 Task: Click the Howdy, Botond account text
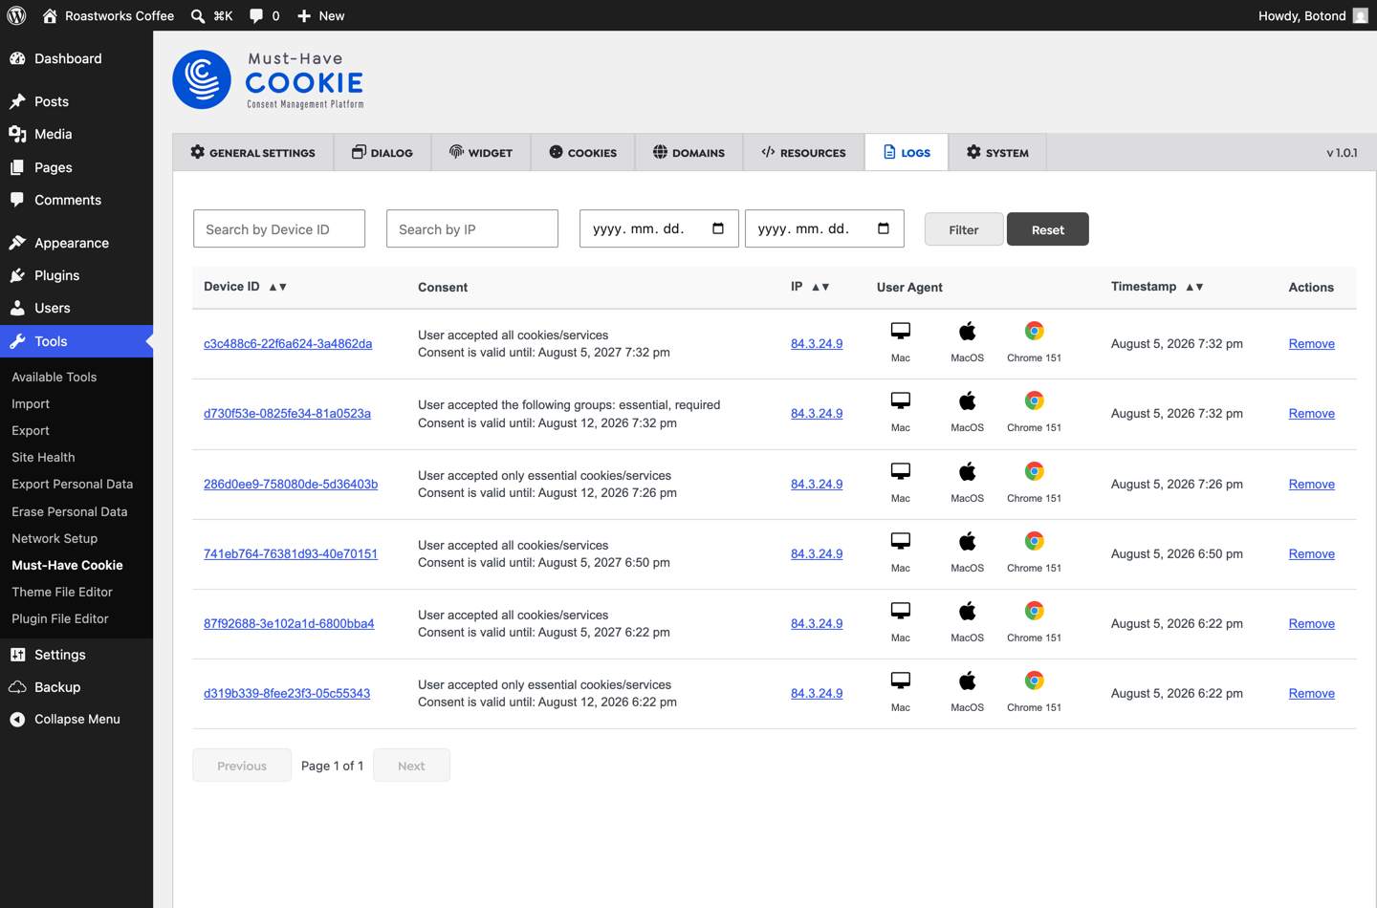[x=1301, y=16]
